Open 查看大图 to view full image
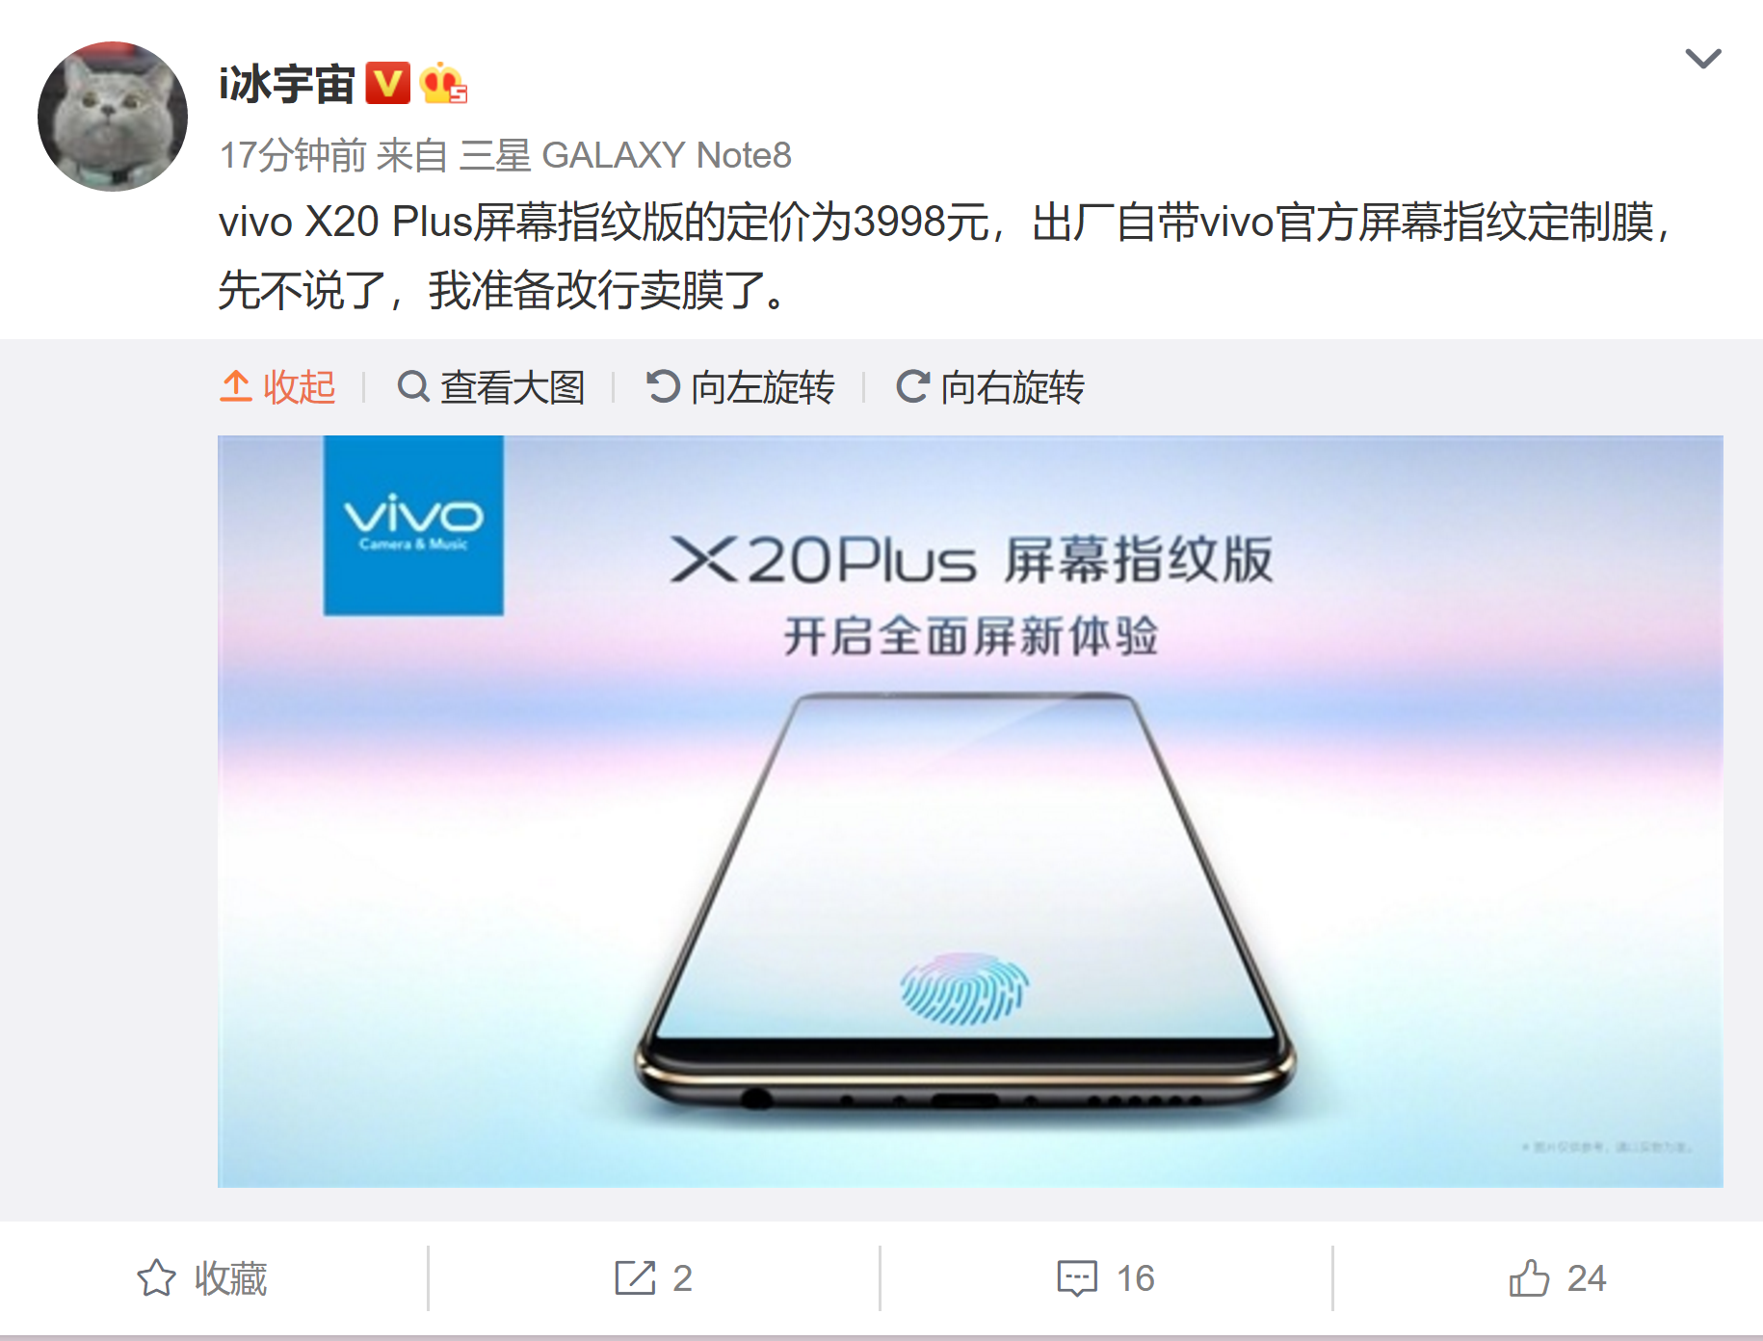 (x=491, y=387)
